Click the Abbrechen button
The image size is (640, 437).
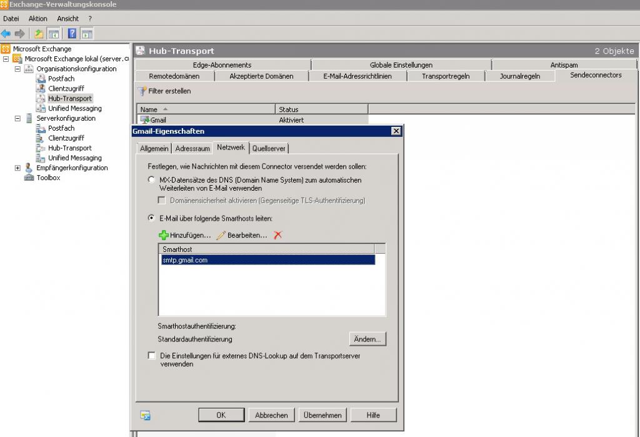tap(271, 415)
